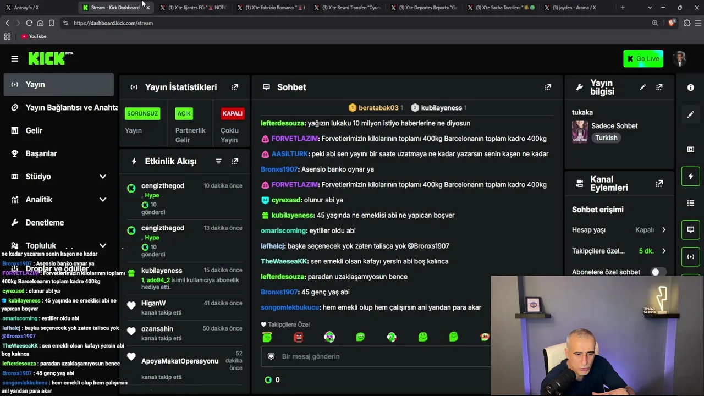Insert the halo angel emote
Image resolution: width=704 pixels, height=396 pixels.
tap(267, 337)
